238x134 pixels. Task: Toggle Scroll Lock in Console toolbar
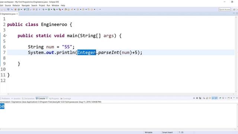207,98
